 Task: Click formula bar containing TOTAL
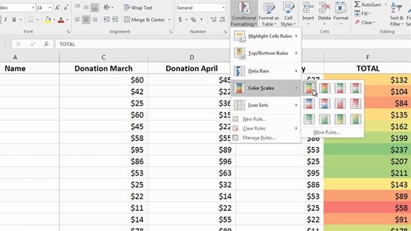click(x=143, y=44)
